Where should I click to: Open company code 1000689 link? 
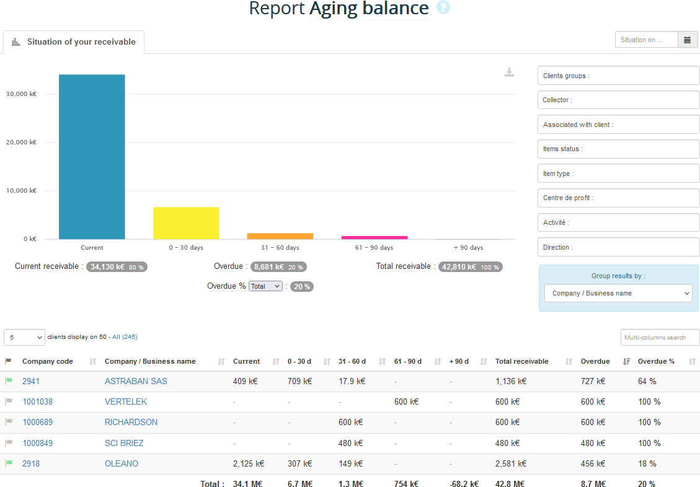37,422
